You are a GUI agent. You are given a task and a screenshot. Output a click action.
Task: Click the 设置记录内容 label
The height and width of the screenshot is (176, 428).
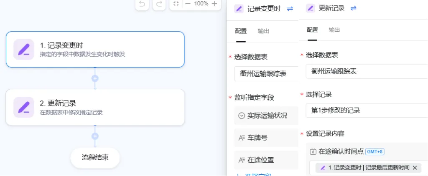(x=325, y=134)
